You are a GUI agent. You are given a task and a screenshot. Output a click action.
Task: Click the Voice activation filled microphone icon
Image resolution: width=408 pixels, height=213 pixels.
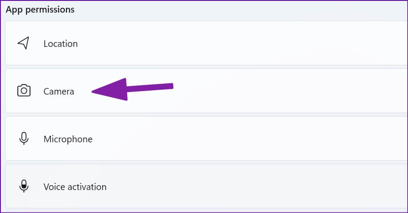coord(23,187)
